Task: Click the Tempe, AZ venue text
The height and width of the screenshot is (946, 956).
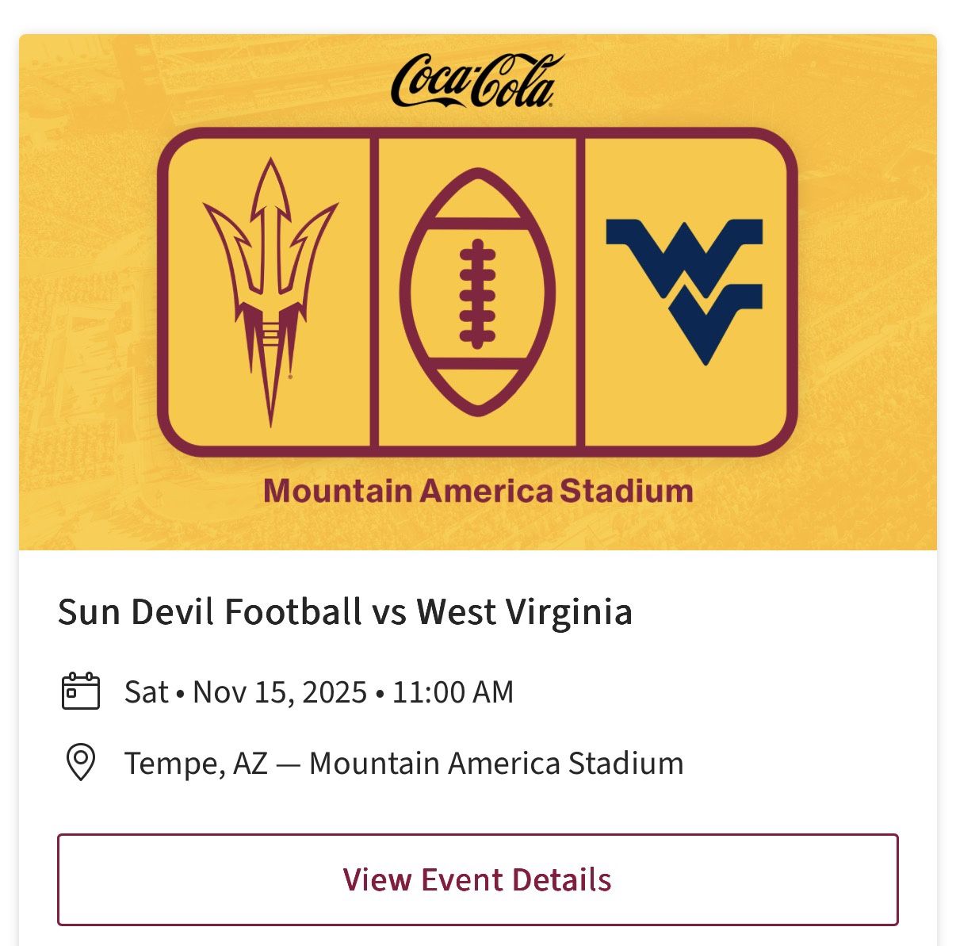Action: [x=193, y=764]
